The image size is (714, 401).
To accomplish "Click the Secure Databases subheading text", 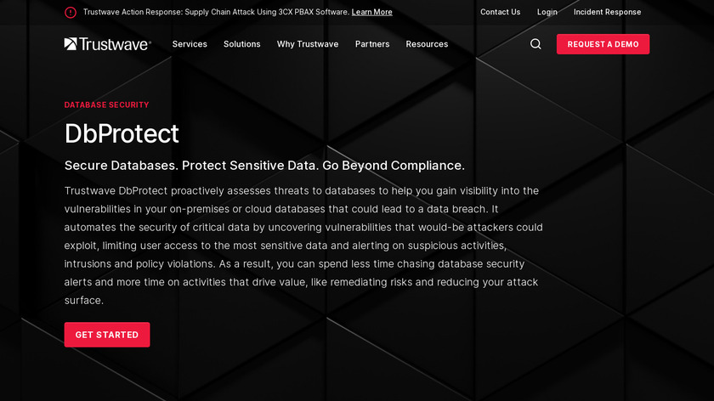I will click(264, 166).
